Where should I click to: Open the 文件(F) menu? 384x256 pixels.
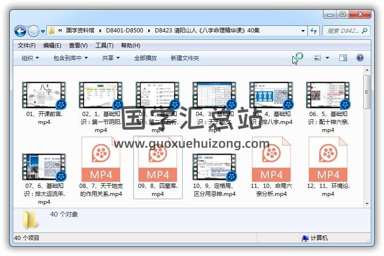(27, 46)
